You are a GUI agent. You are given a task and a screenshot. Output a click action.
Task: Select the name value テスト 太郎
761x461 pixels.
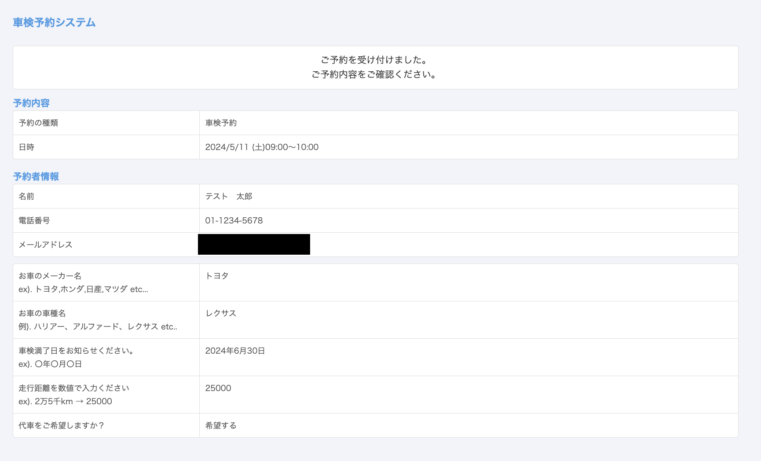click(229, 196)
